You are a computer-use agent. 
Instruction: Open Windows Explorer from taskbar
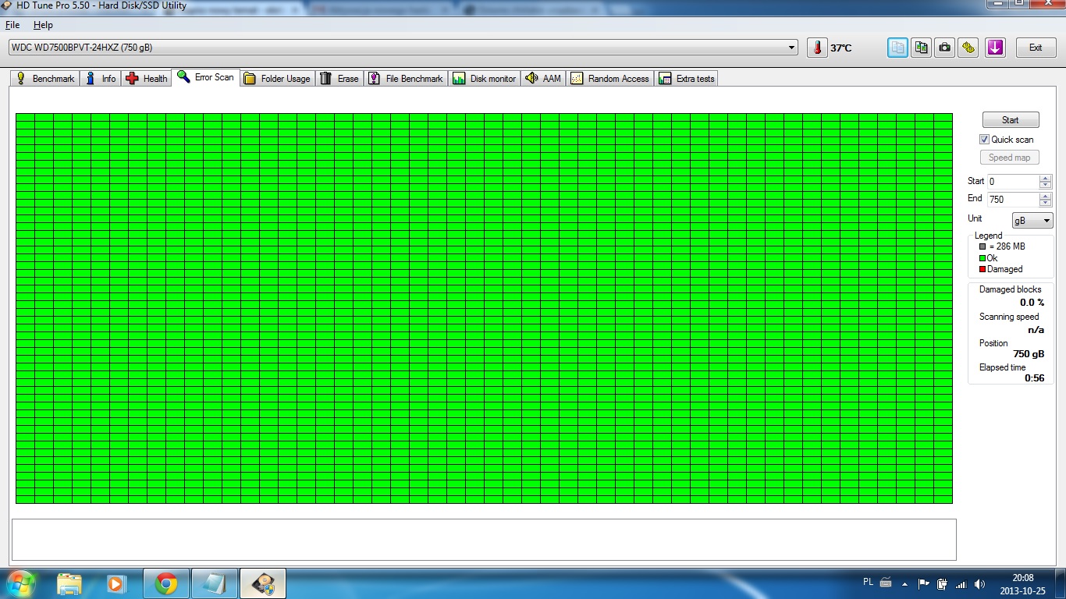click(69, 583)
